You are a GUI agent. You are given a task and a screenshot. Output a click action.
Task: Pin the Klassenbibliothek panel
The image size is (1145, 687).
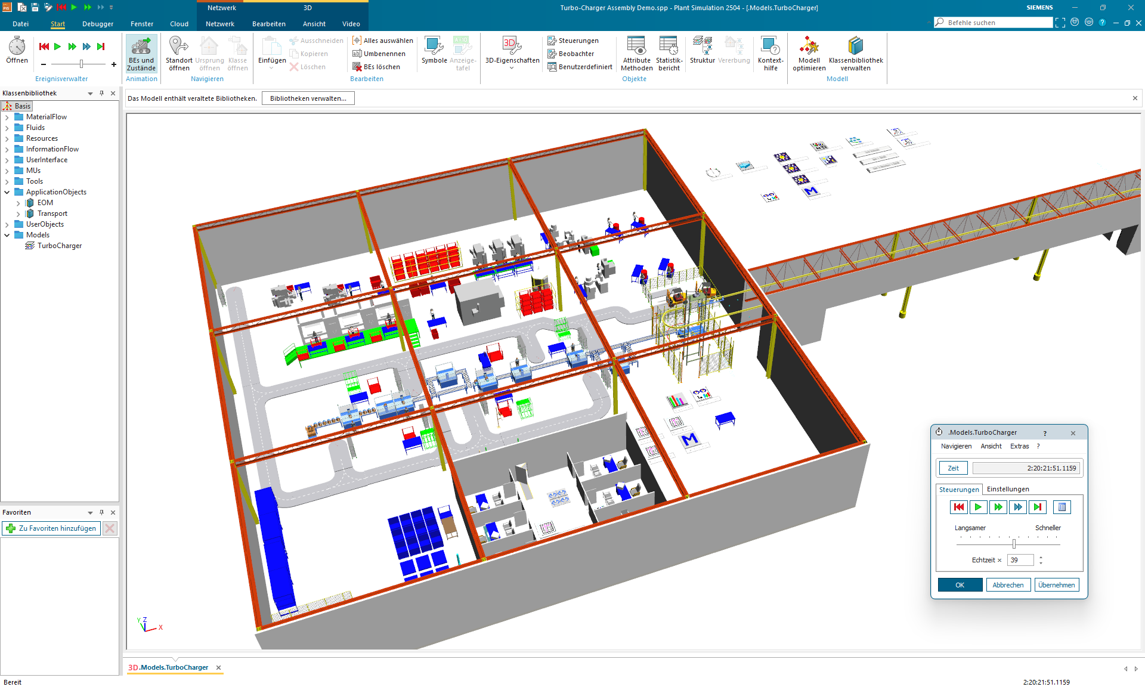101,93
